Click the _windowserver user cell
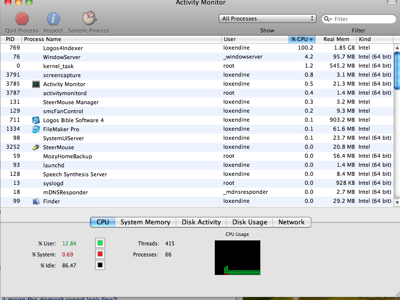This screenshot has width=400, height=300. [243, 57]
